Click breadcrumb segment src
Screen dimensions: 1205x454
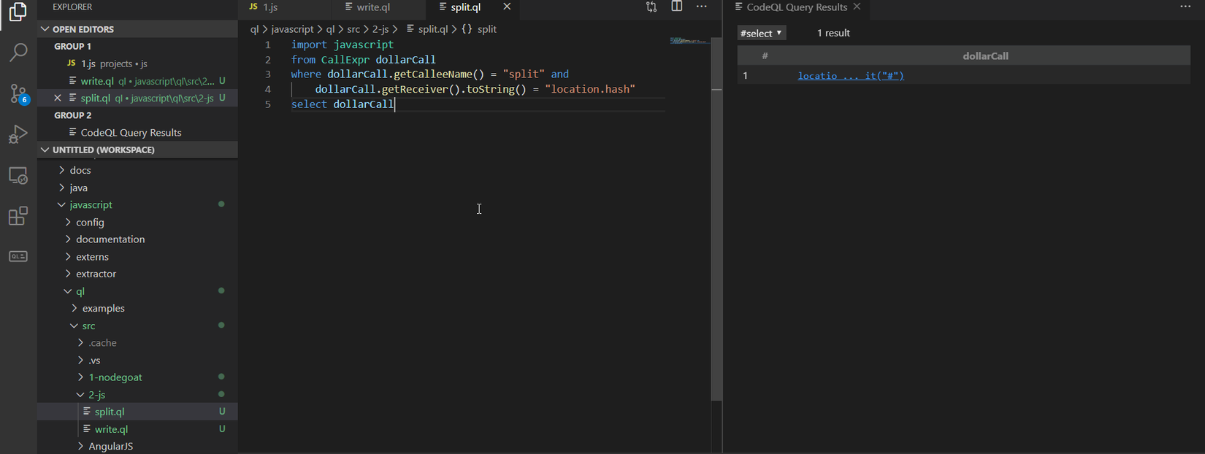(x=353, y=29)
